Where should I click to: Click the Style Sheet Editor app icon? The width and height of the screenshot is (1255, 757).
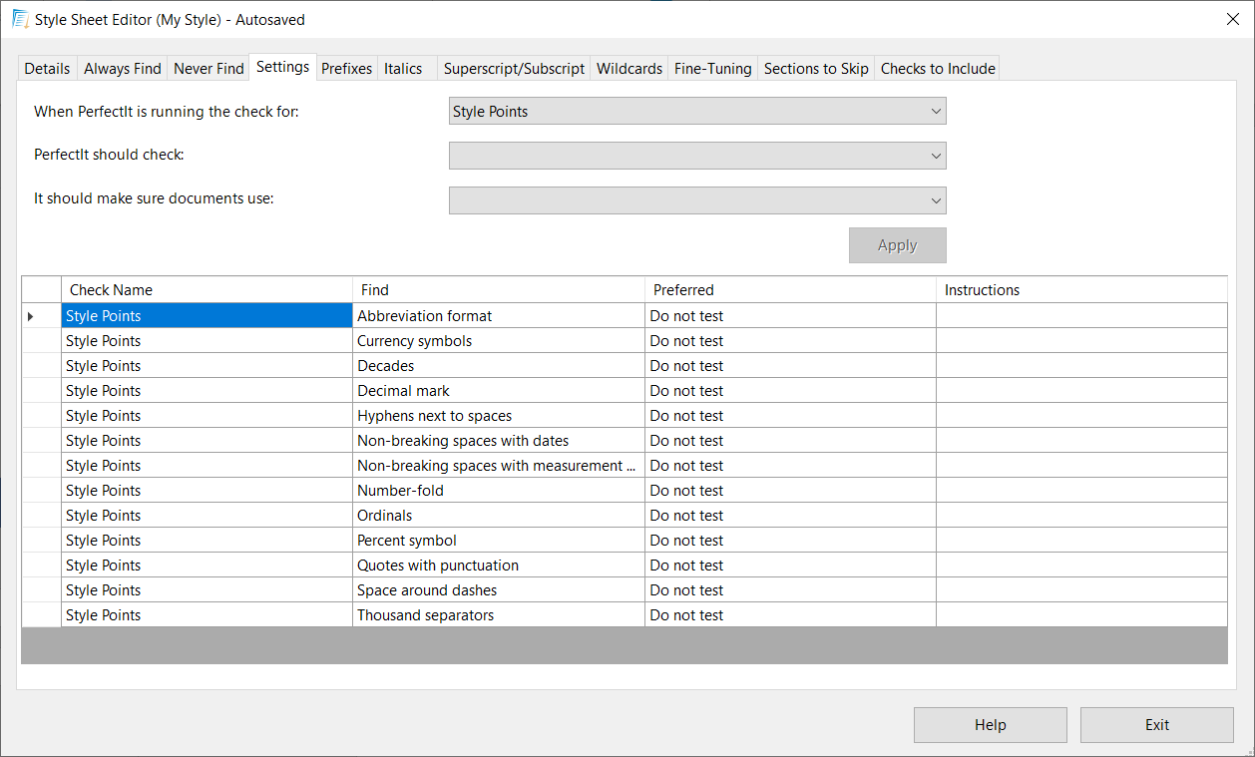pos(20,19)
